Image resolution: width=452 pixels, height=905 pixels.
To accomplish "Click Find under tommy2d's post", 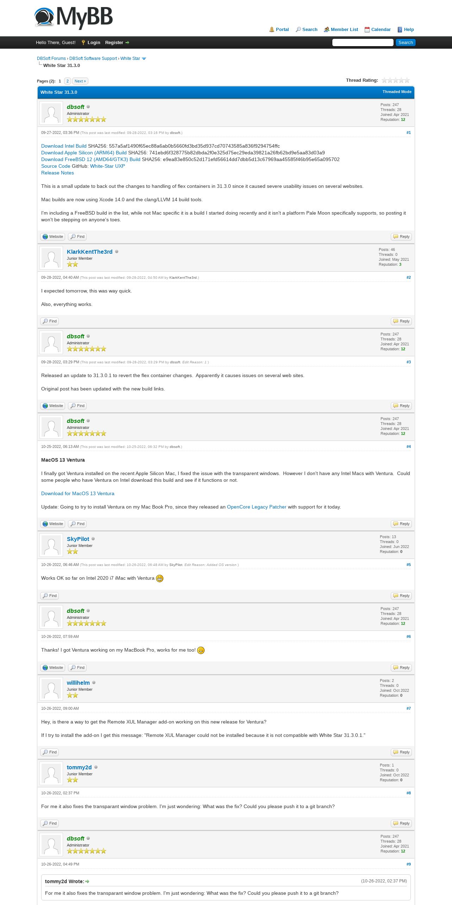I will pos(50,824).
